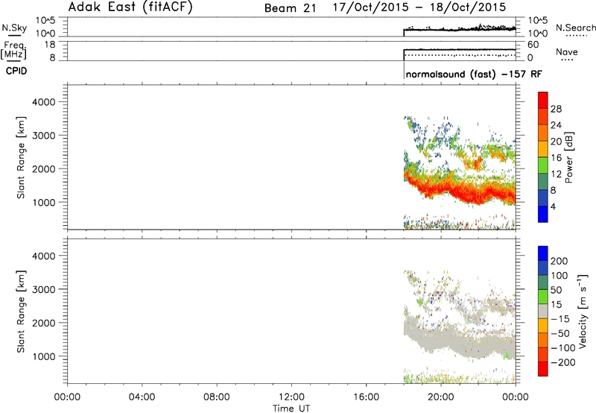Click the date range '17/Oct/2015 - 18/Oct/2015'
596x413 pixels.
(x=419, y=7)
